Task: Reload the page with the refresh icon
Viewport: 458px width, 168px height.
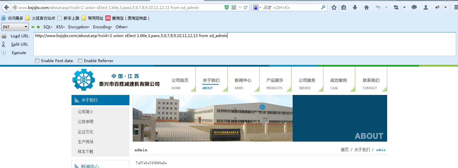Action: [245, 7]
